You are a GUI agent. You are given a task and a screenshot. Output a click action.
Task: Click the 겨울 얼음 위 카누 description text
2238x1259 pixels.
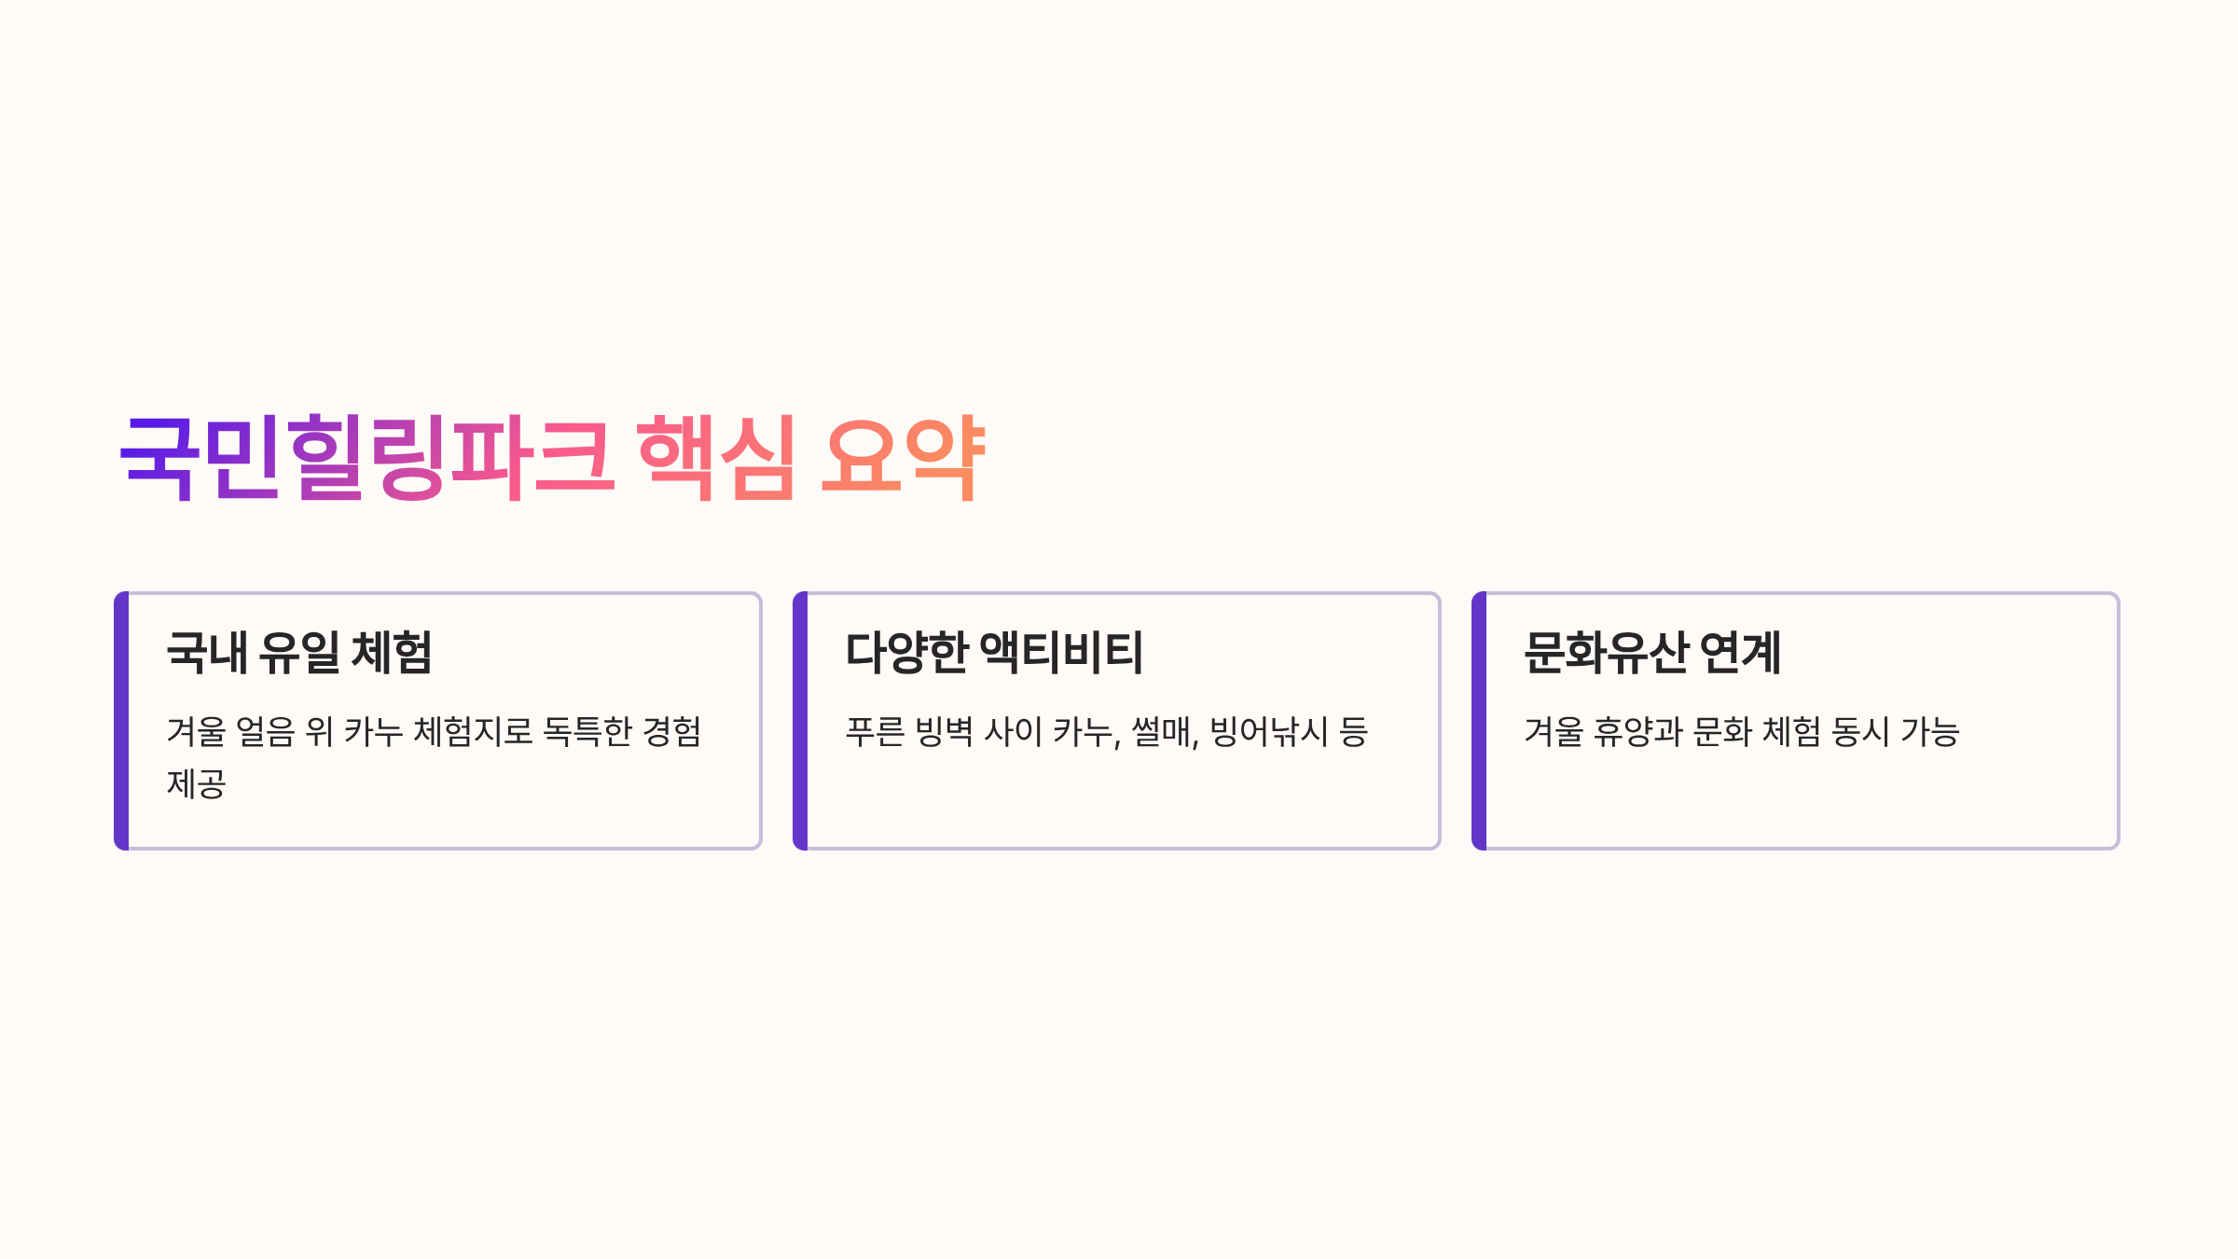click(435, 757)
